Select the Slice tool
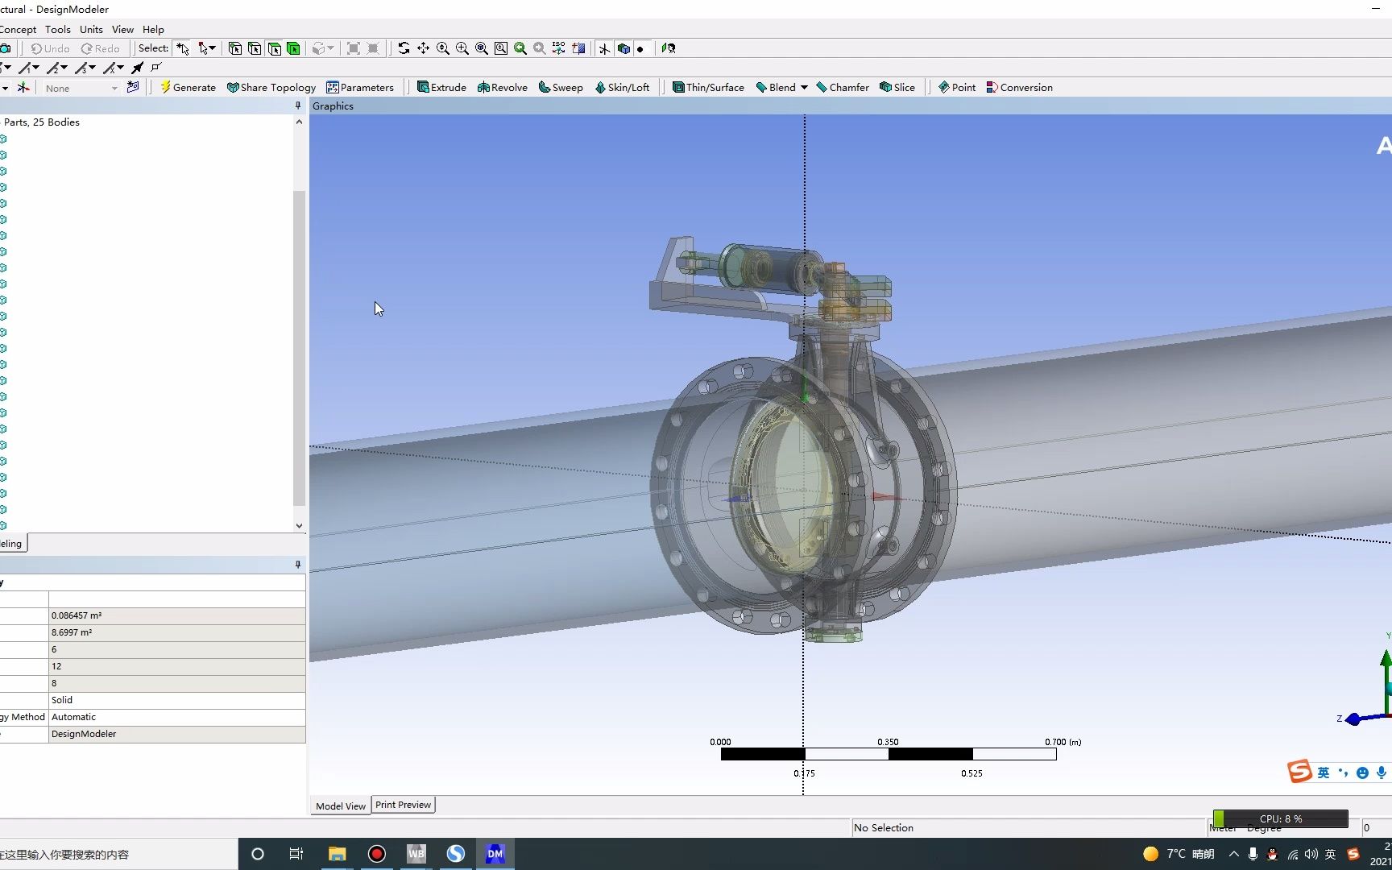 click(x=897, y=87)
